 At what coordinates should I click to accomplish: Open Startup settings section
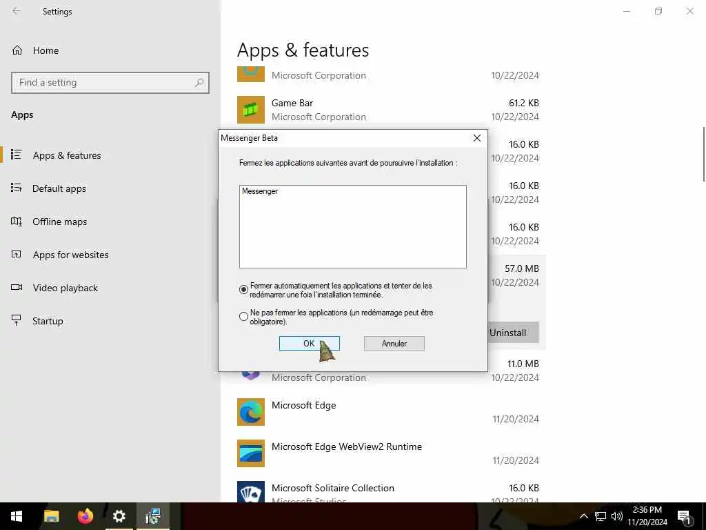point(48,321)
